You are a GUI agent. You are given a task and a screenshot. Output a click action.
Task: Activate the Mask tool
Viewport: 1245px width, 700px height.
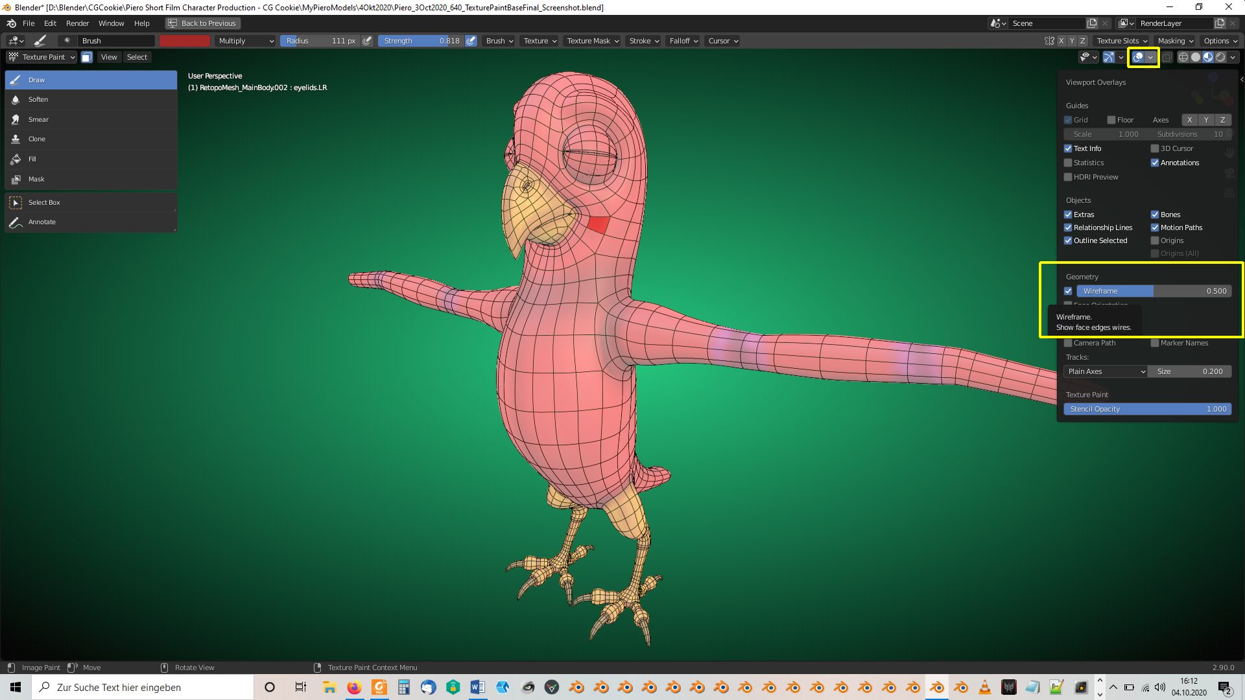point(36,180)
